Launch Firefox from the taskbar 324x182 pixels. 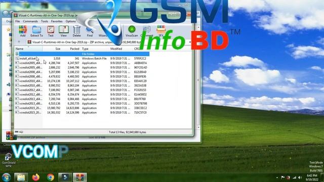coord(36,177)
